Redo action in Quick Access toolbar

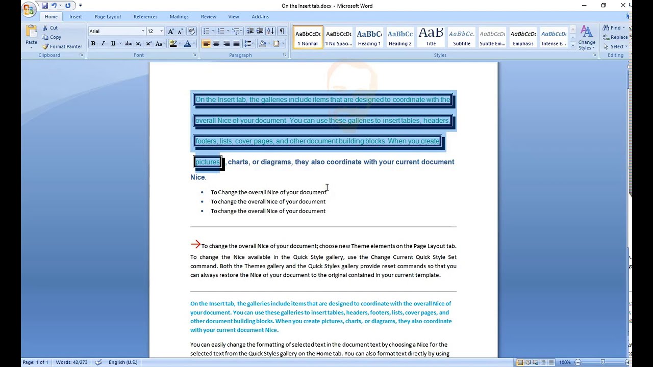[x=68, y=6]
